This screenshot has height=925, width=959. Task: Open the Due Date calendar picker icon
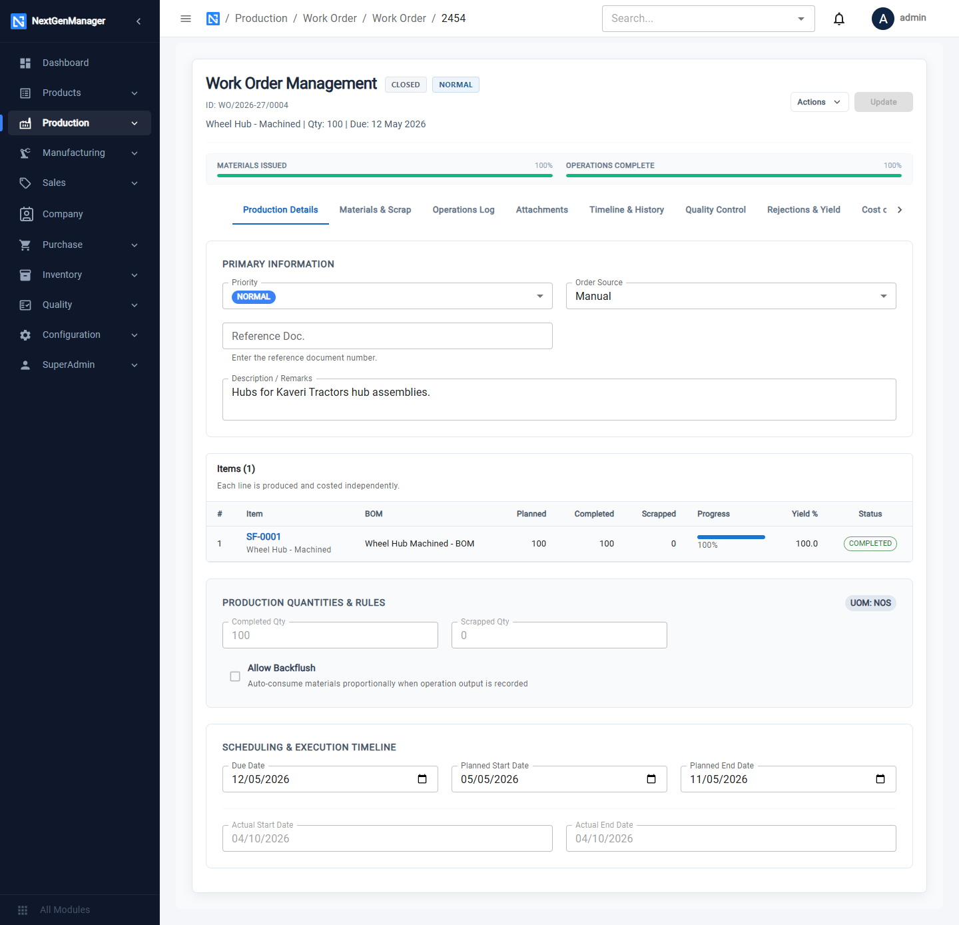pos(422,779)
